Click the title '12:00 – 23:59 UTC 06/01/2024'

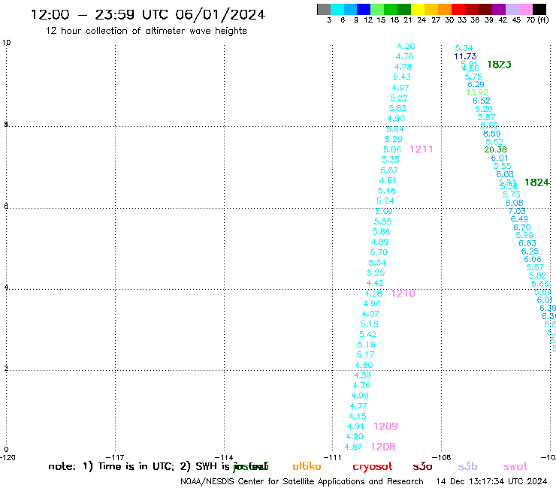tap(148, 14)
